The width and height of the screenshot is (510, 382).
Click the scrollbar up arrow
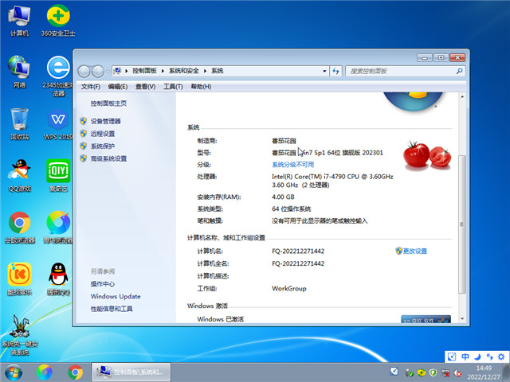pyautogui.click(x=462, y=97)
